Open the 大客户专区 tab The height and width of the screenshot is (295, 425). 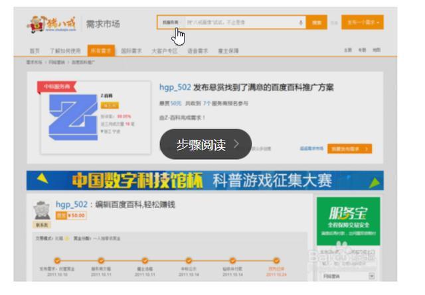pyautogui.click(x=165, y=50)
